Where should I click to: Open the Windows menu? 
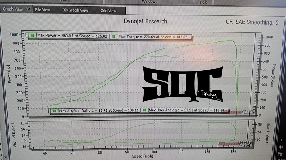(x=149, y=2)
